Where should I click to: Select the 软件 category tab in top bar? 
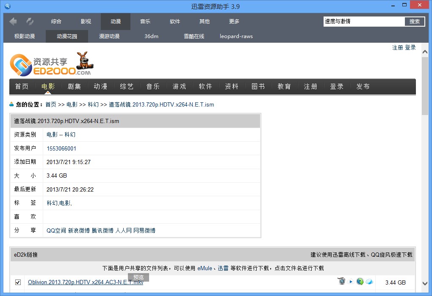click(175, 22)
